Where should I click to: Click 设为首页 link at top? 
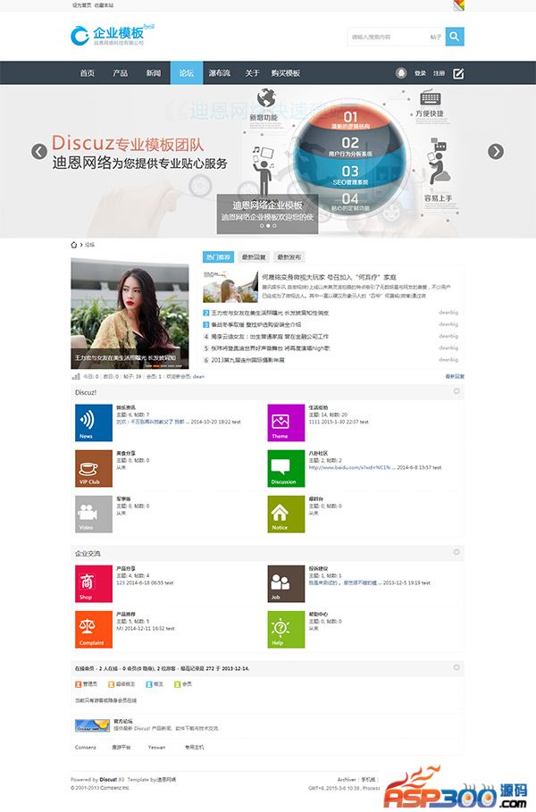click(81, 5)
